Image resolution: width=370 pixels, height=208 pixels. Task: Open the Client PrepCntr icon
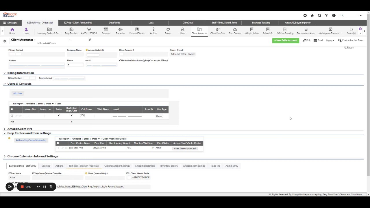tap(218, 31)
